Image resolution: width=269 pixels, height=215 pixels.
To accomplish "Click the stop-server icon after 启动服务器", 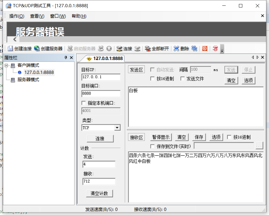I will (x=101, y=48).
